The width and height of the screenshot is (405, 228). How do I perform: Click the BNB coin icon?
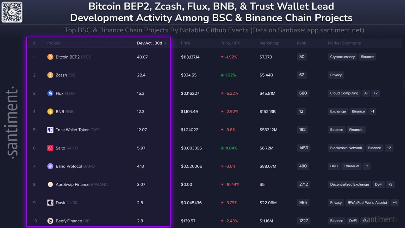[50, 111]
